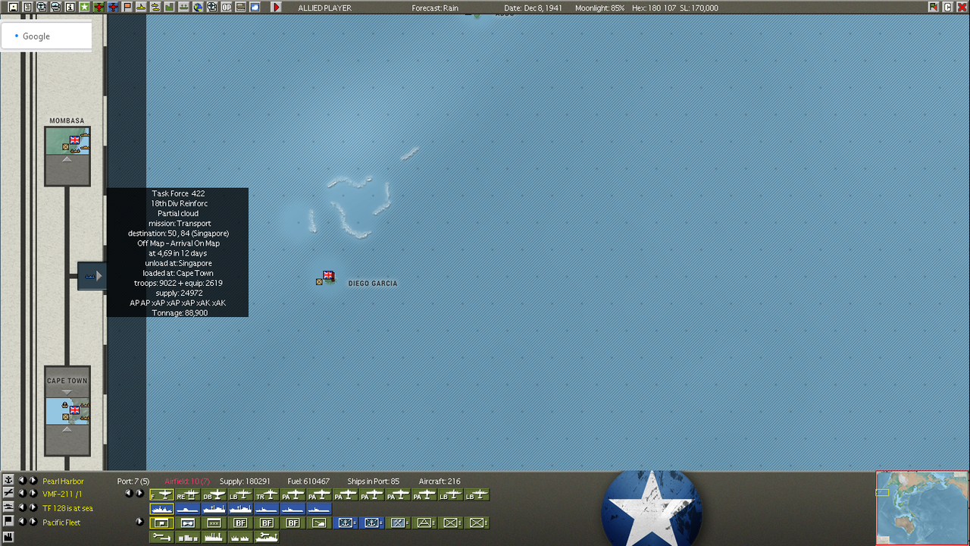Select the 'RE' recon aircraft icon
Screen dimensions: 970x546
188,494
